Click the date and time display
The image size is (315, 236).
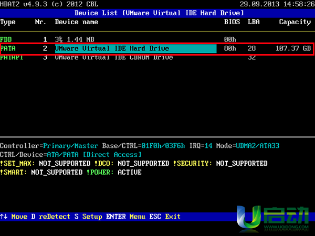[277, 4]
